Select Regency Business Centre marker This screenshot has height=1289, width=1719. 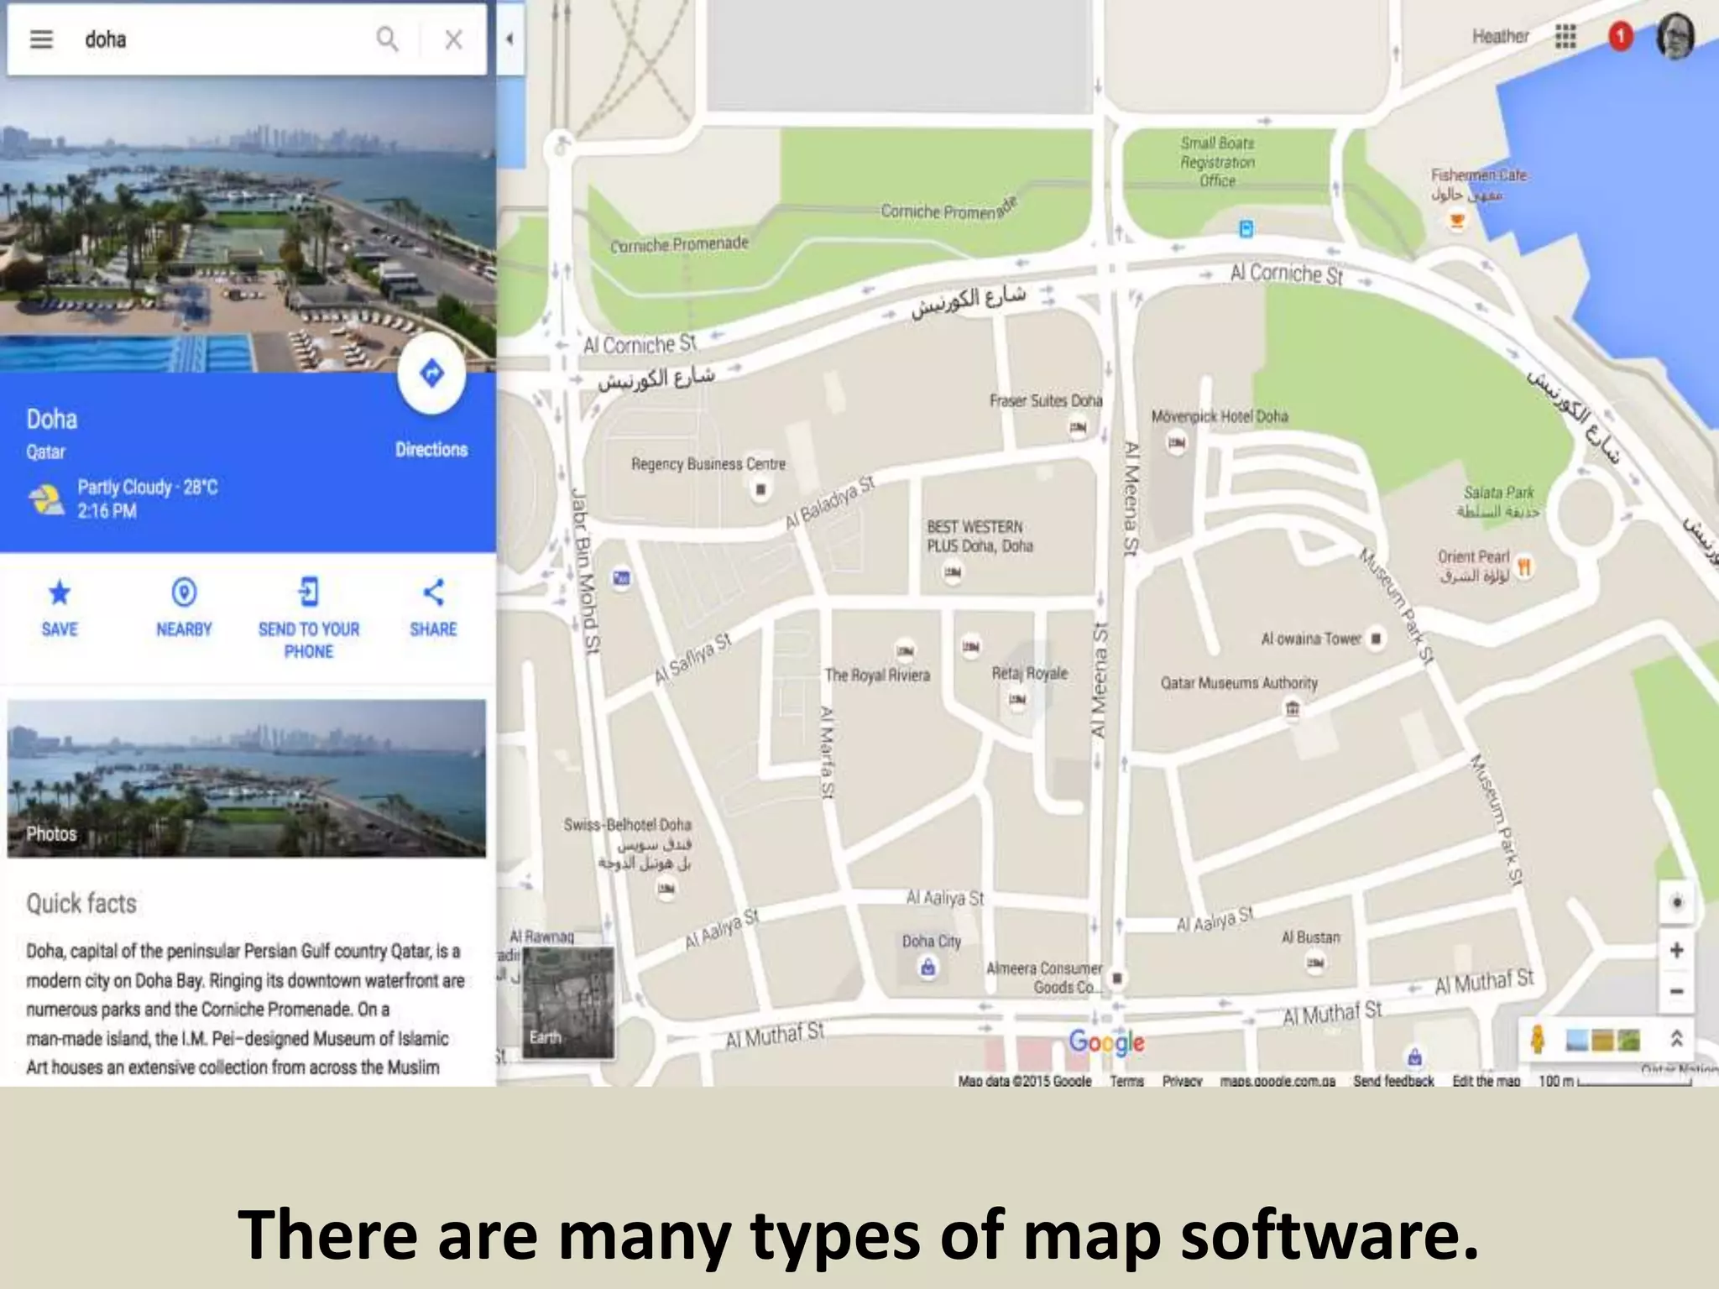tap(760, 489)
